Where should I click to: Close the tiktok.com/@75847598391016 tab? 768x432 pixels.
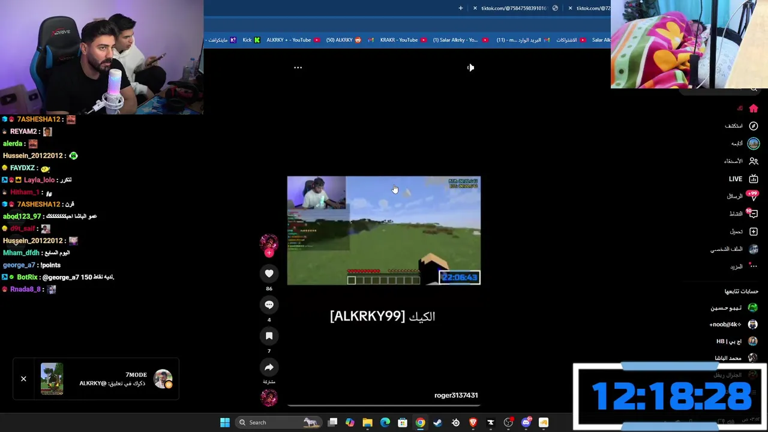point(475,8)
